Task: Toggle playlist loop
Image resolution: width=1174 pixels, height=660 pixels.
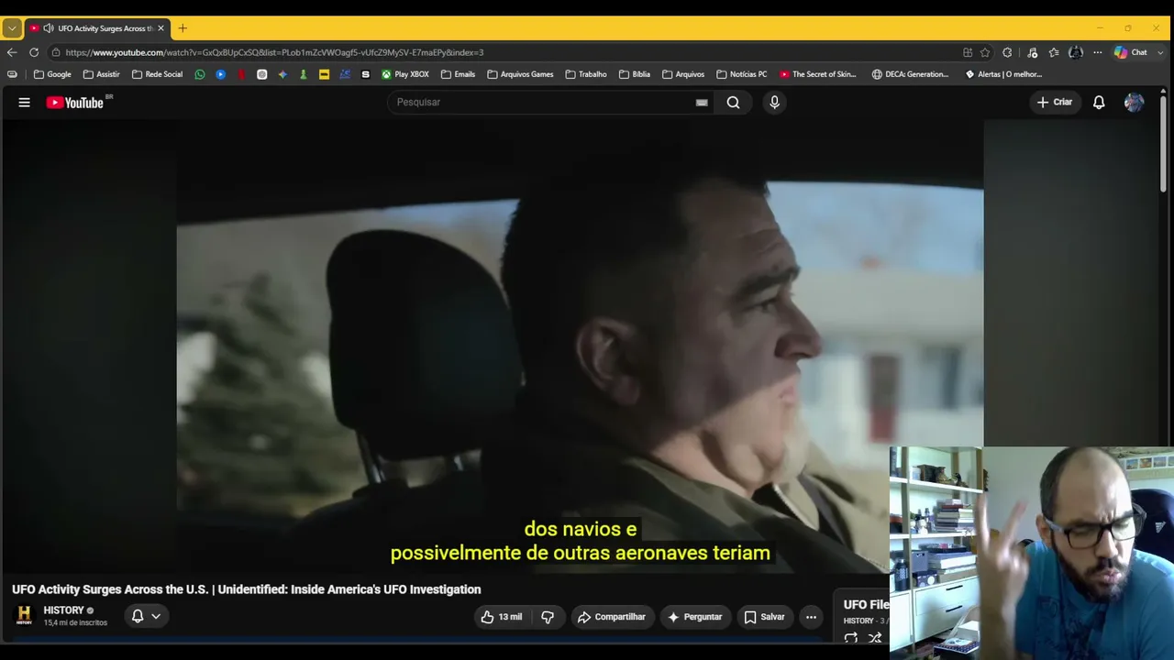Action: (850, 638)
